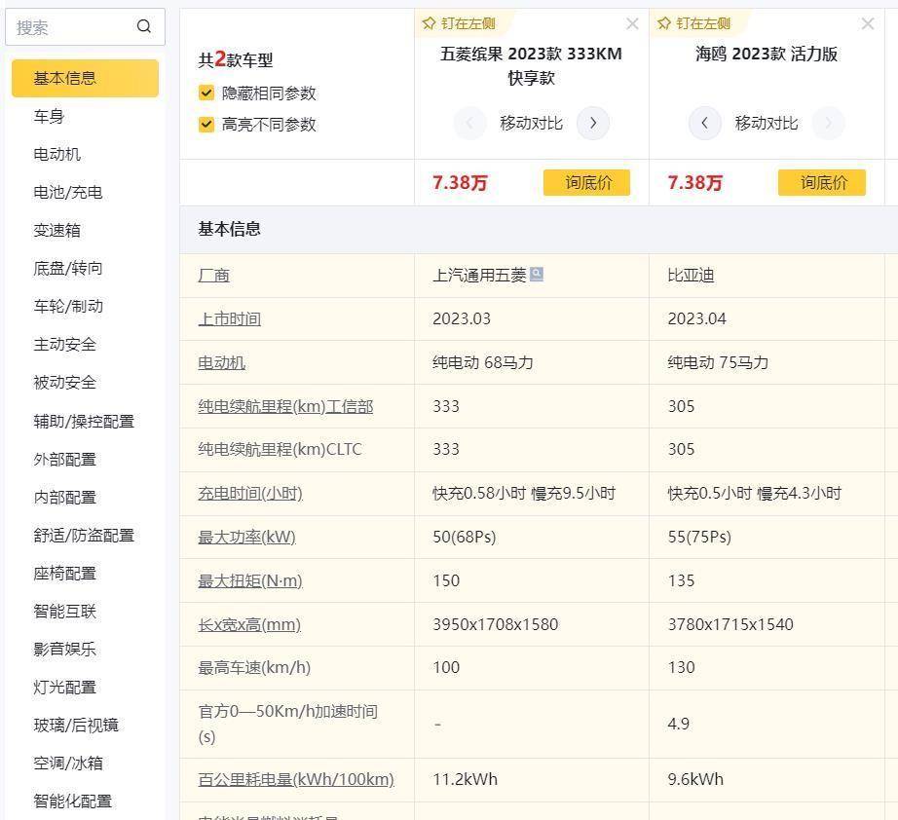The image size is (898, 820).
Task: Open the 厂商 parameter link
Action: [213, 276]
